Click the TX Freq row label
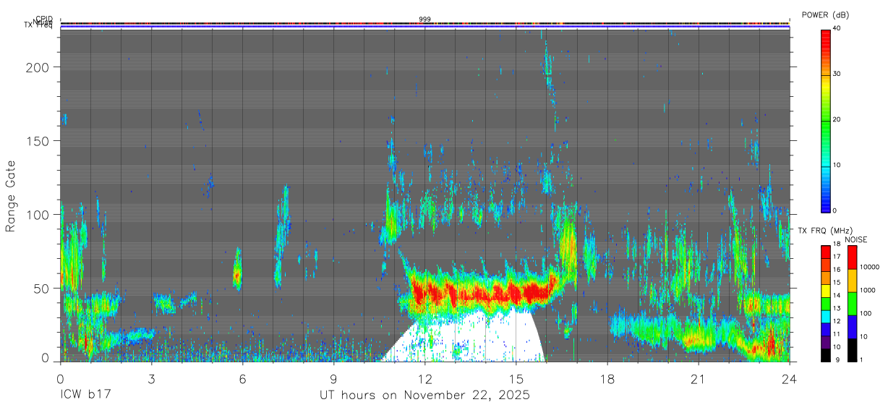 [39, 26]
